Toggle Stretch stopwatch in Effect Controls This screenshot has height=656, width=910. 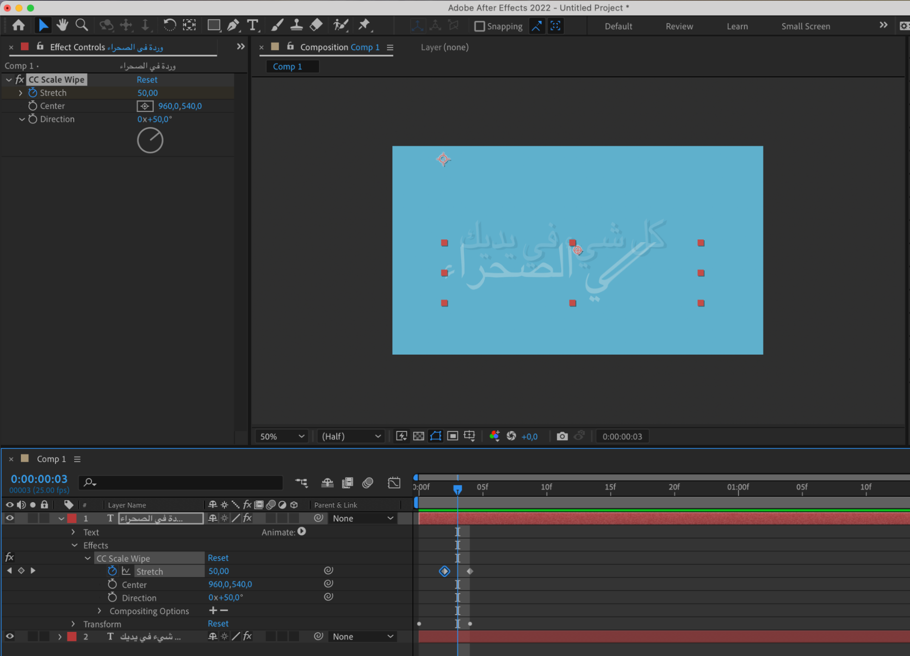(x=32, y=93)
